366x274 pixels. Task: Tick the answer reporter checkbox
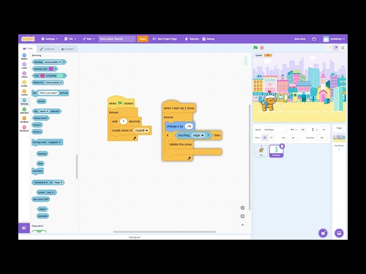point(34,102)
